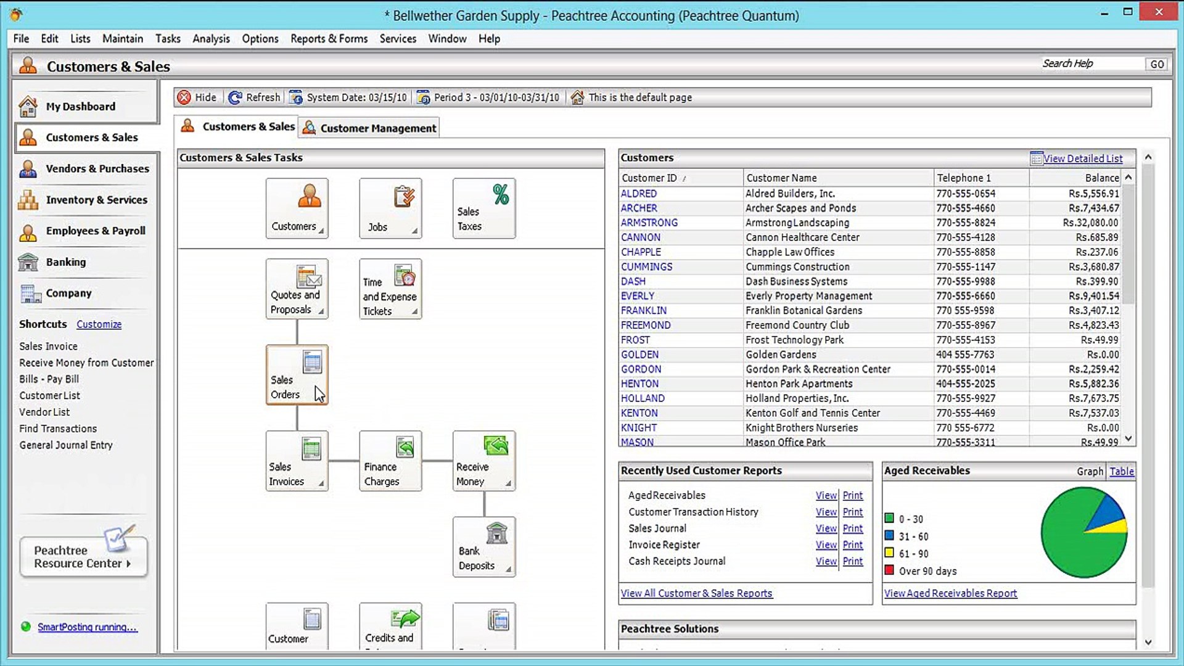
Task: Open Vendors & Purchases navigation
Action: tap(85, 168)
